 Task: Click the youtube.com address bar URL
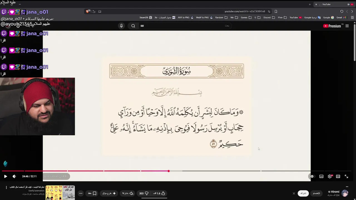245,11
